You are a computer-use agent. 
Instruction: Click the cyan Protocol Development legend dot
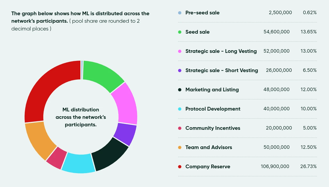[180, 109]
